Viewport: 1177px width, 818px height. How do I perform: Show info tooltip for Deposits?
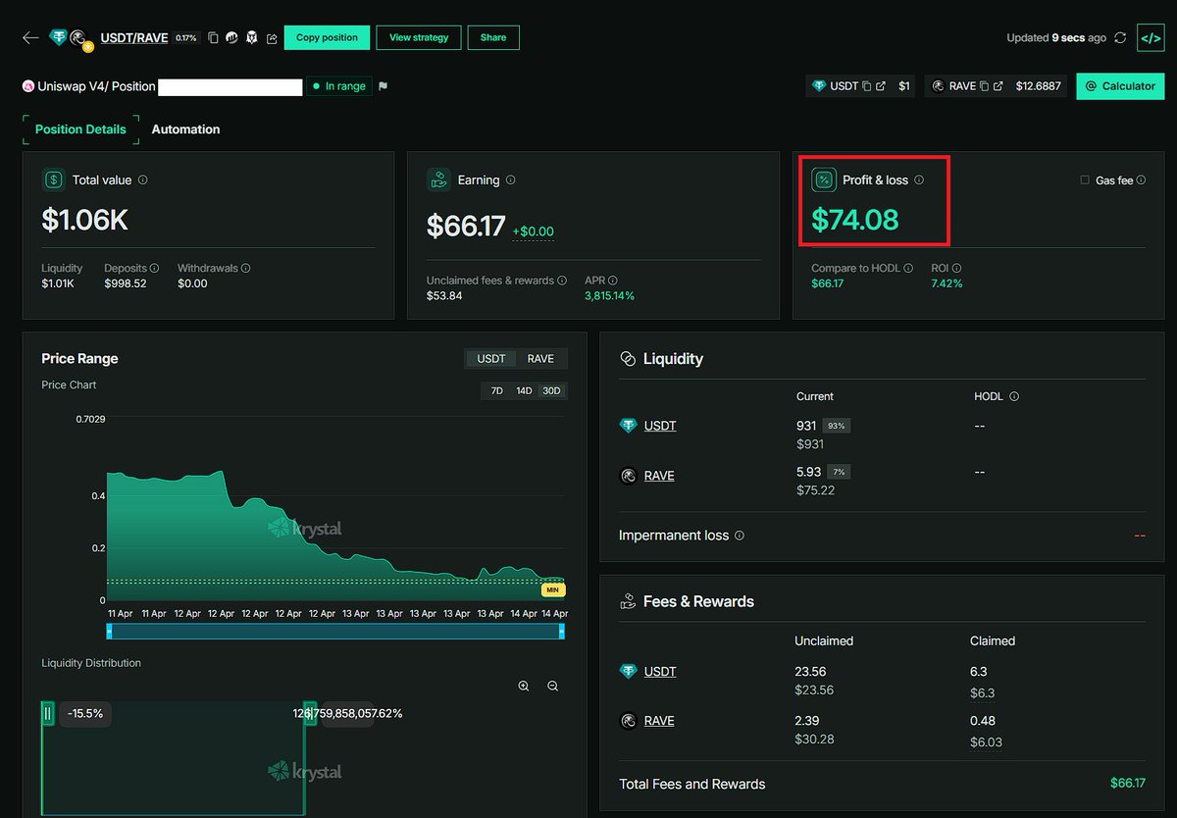[x=155, y=268]
